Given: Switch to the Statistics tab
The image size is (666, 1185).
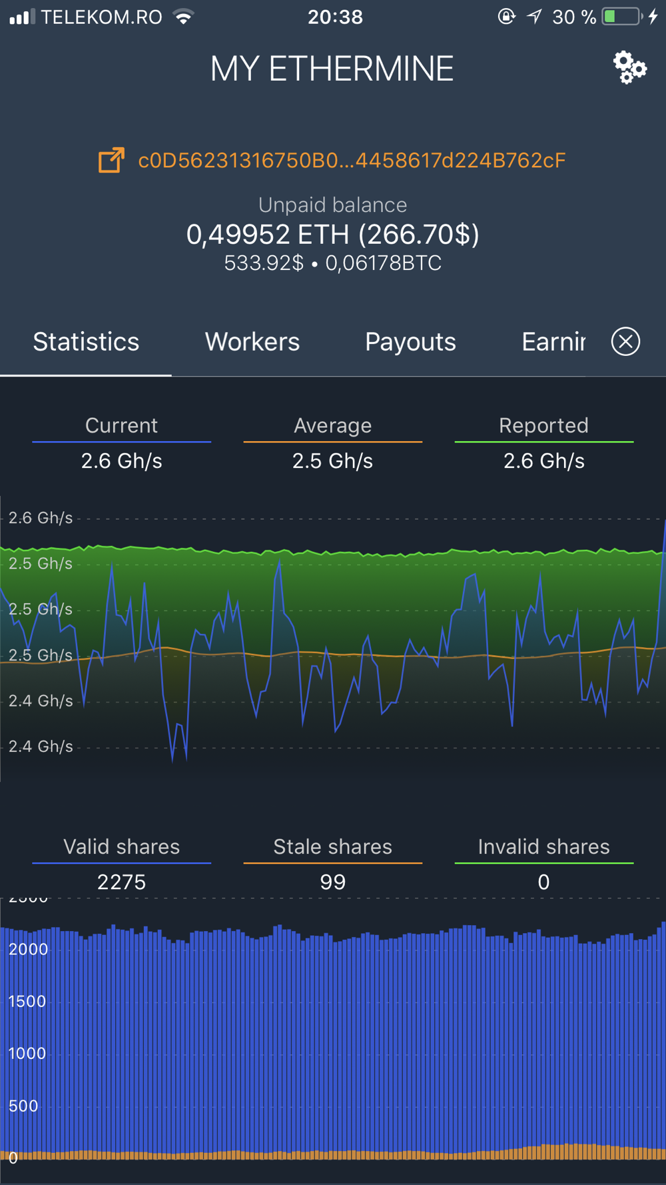Looking at the screenshot, I should click(x=86, y=342).
